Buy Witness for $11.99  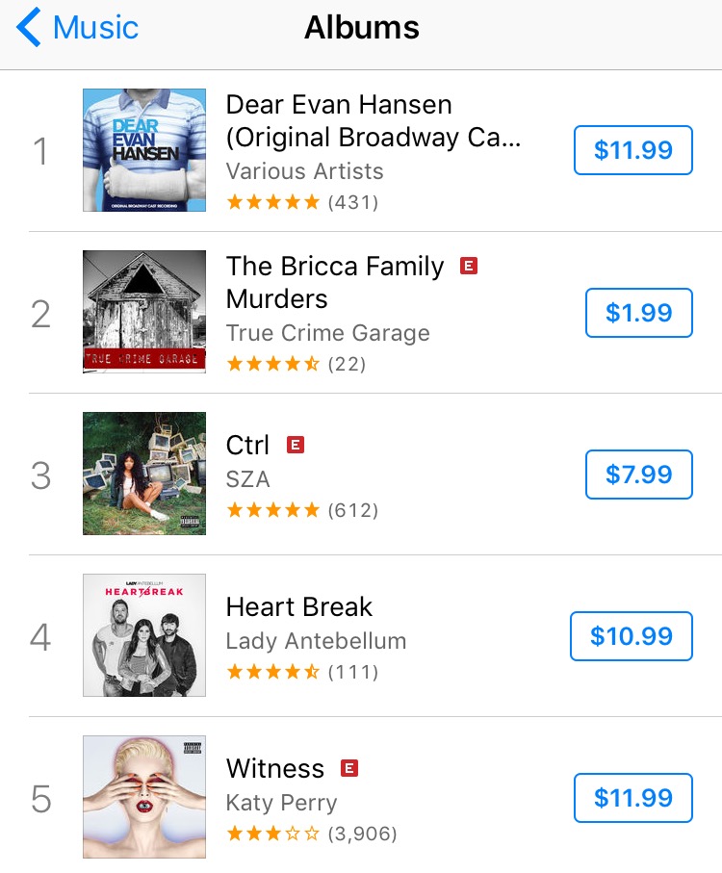[633, 798]
